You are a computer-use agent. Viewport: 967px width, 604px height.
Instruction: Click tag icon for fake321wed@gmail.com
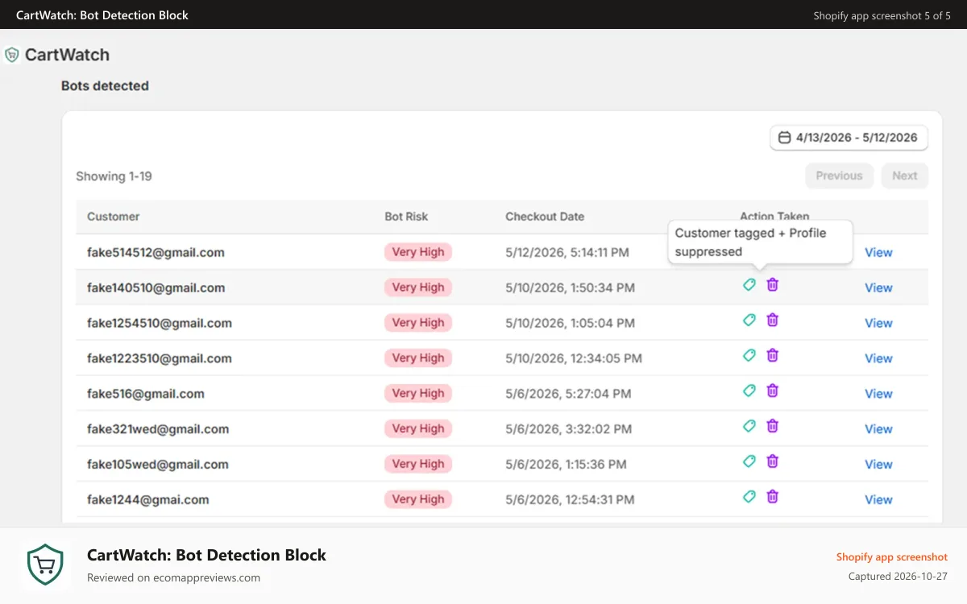[x=749, y=426]
